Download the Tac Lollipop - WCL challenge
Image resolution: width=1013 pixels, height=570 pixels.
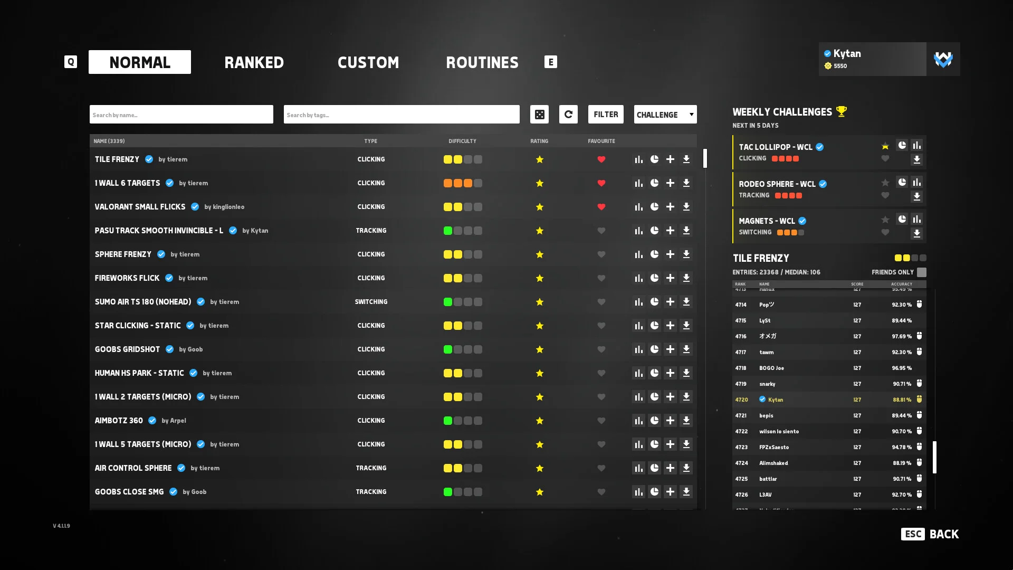pos(917,159)
